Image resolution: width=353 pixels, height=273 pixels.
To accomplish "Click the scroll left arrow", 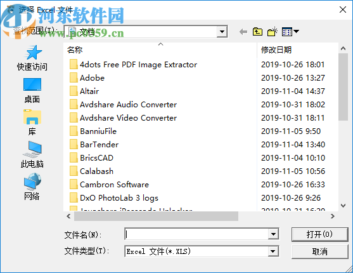I will coord(68,216).
